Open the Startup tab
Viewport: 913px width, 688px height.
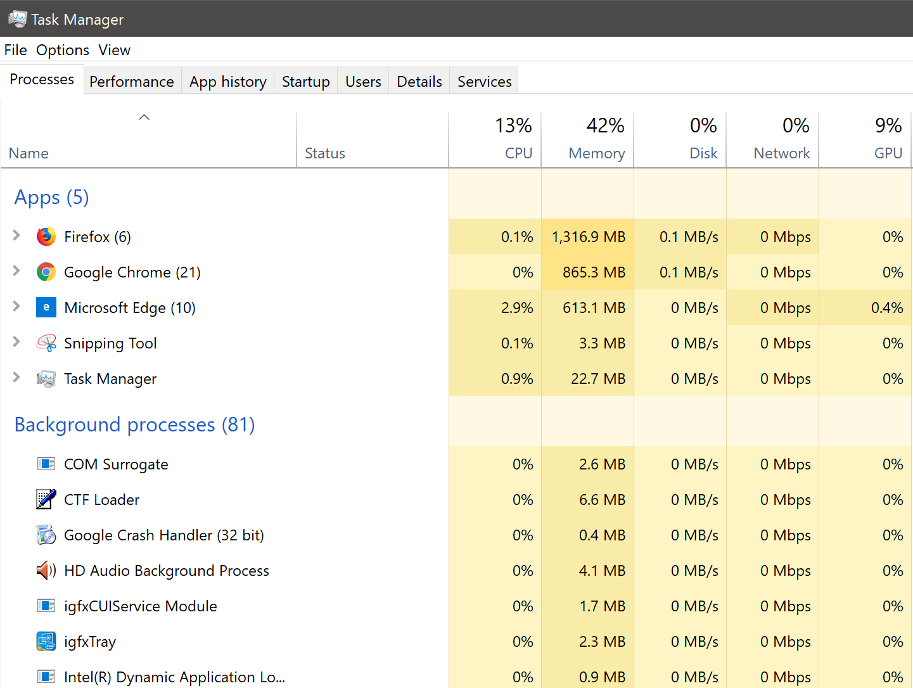click(x=305, y=82)
